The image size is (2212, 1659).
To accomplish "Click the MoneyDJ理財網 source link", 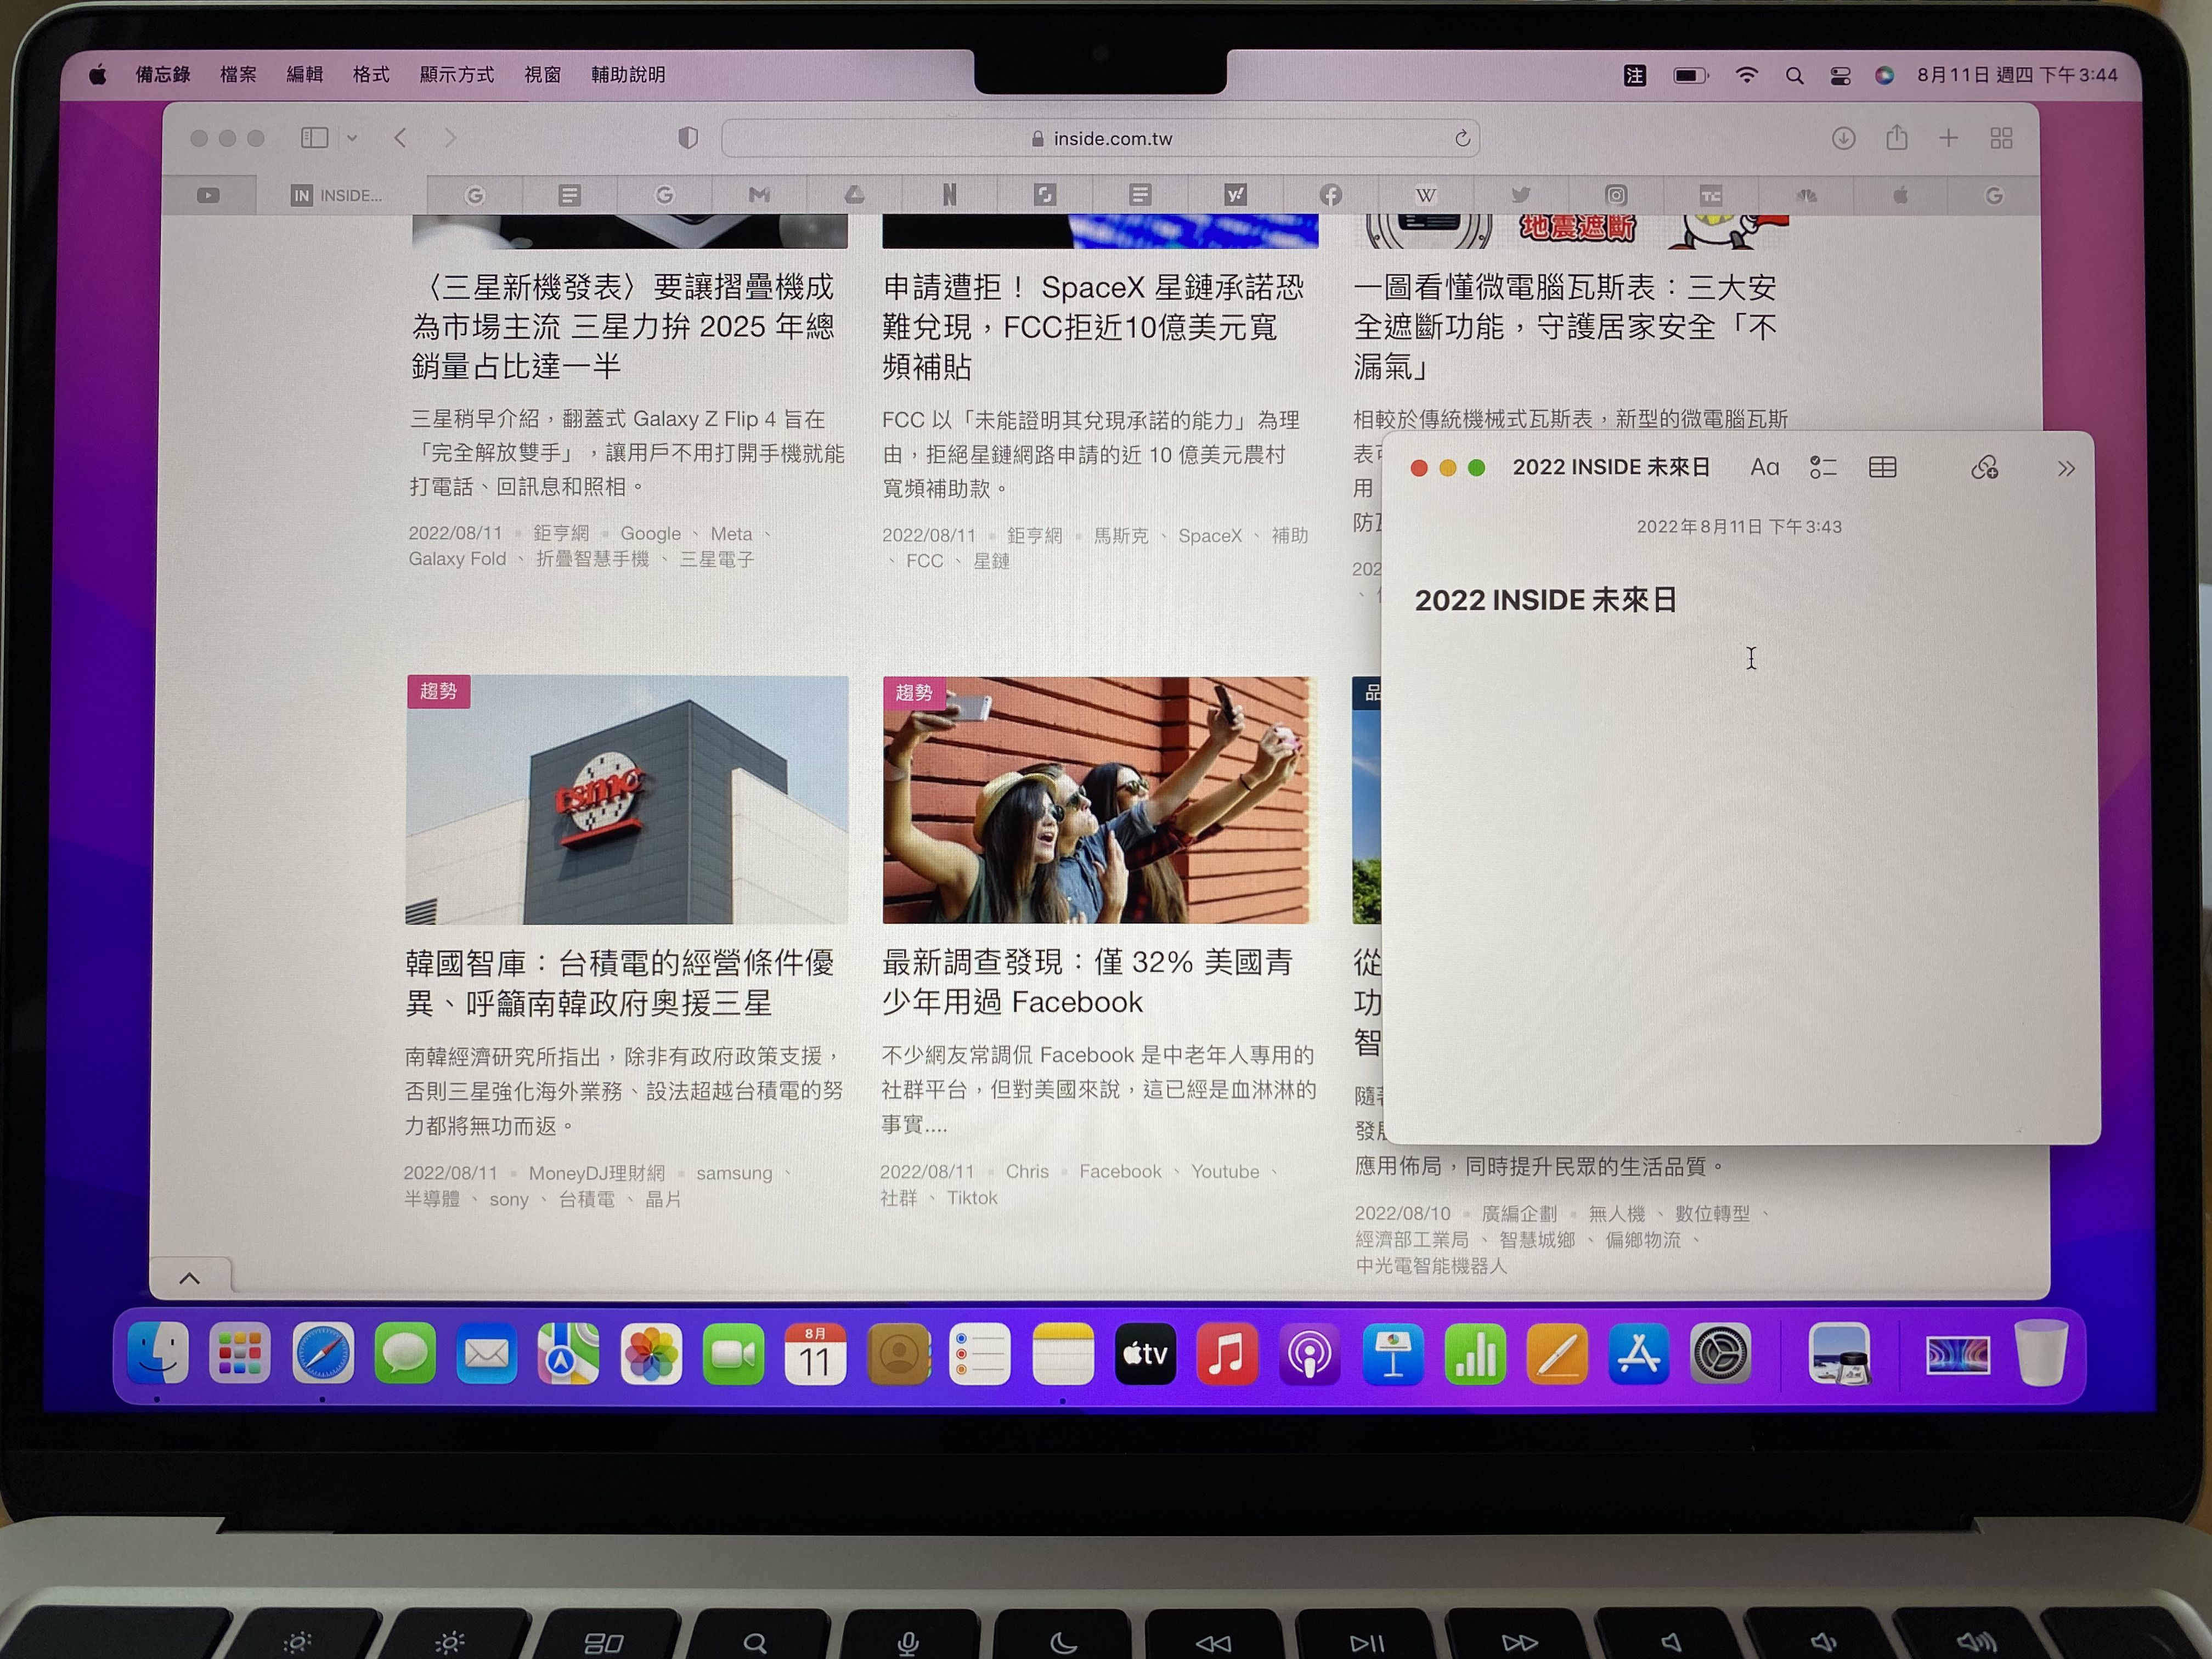I will pyautogui.click(x=597, y=1173).
